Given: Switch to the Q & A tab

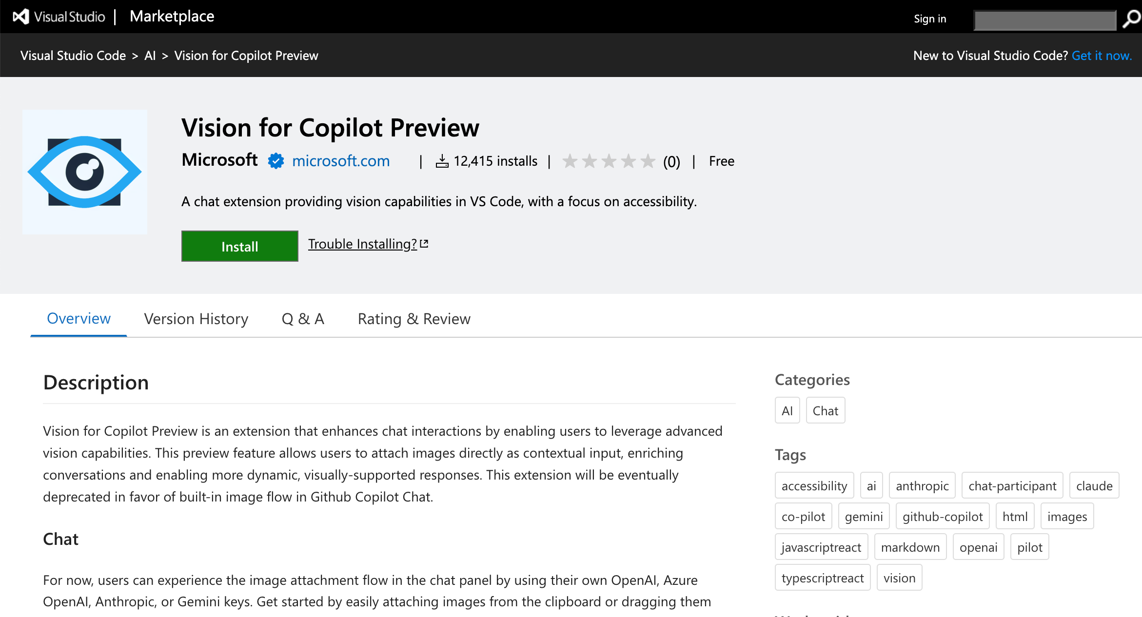Looking at the screenshot, I should click(x=302, y=318).
